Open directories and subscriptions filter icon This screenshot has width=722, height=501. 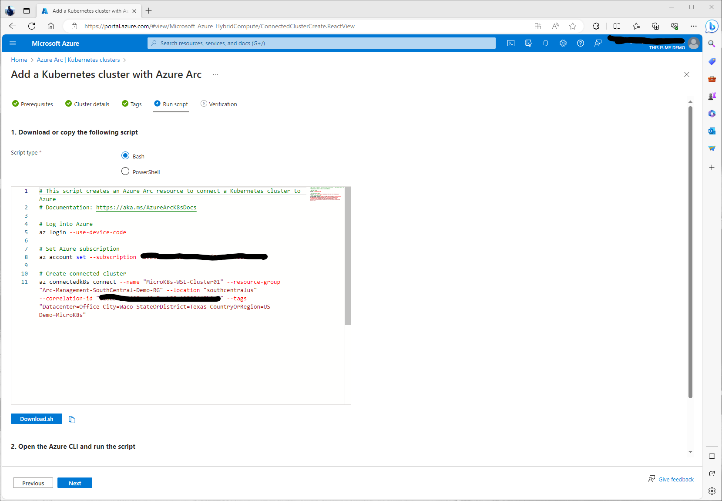point(528,43)
